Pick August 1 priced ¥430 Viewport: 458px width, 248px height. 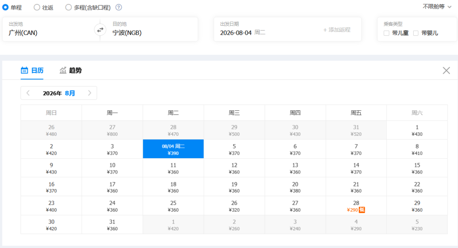point(417,130)
